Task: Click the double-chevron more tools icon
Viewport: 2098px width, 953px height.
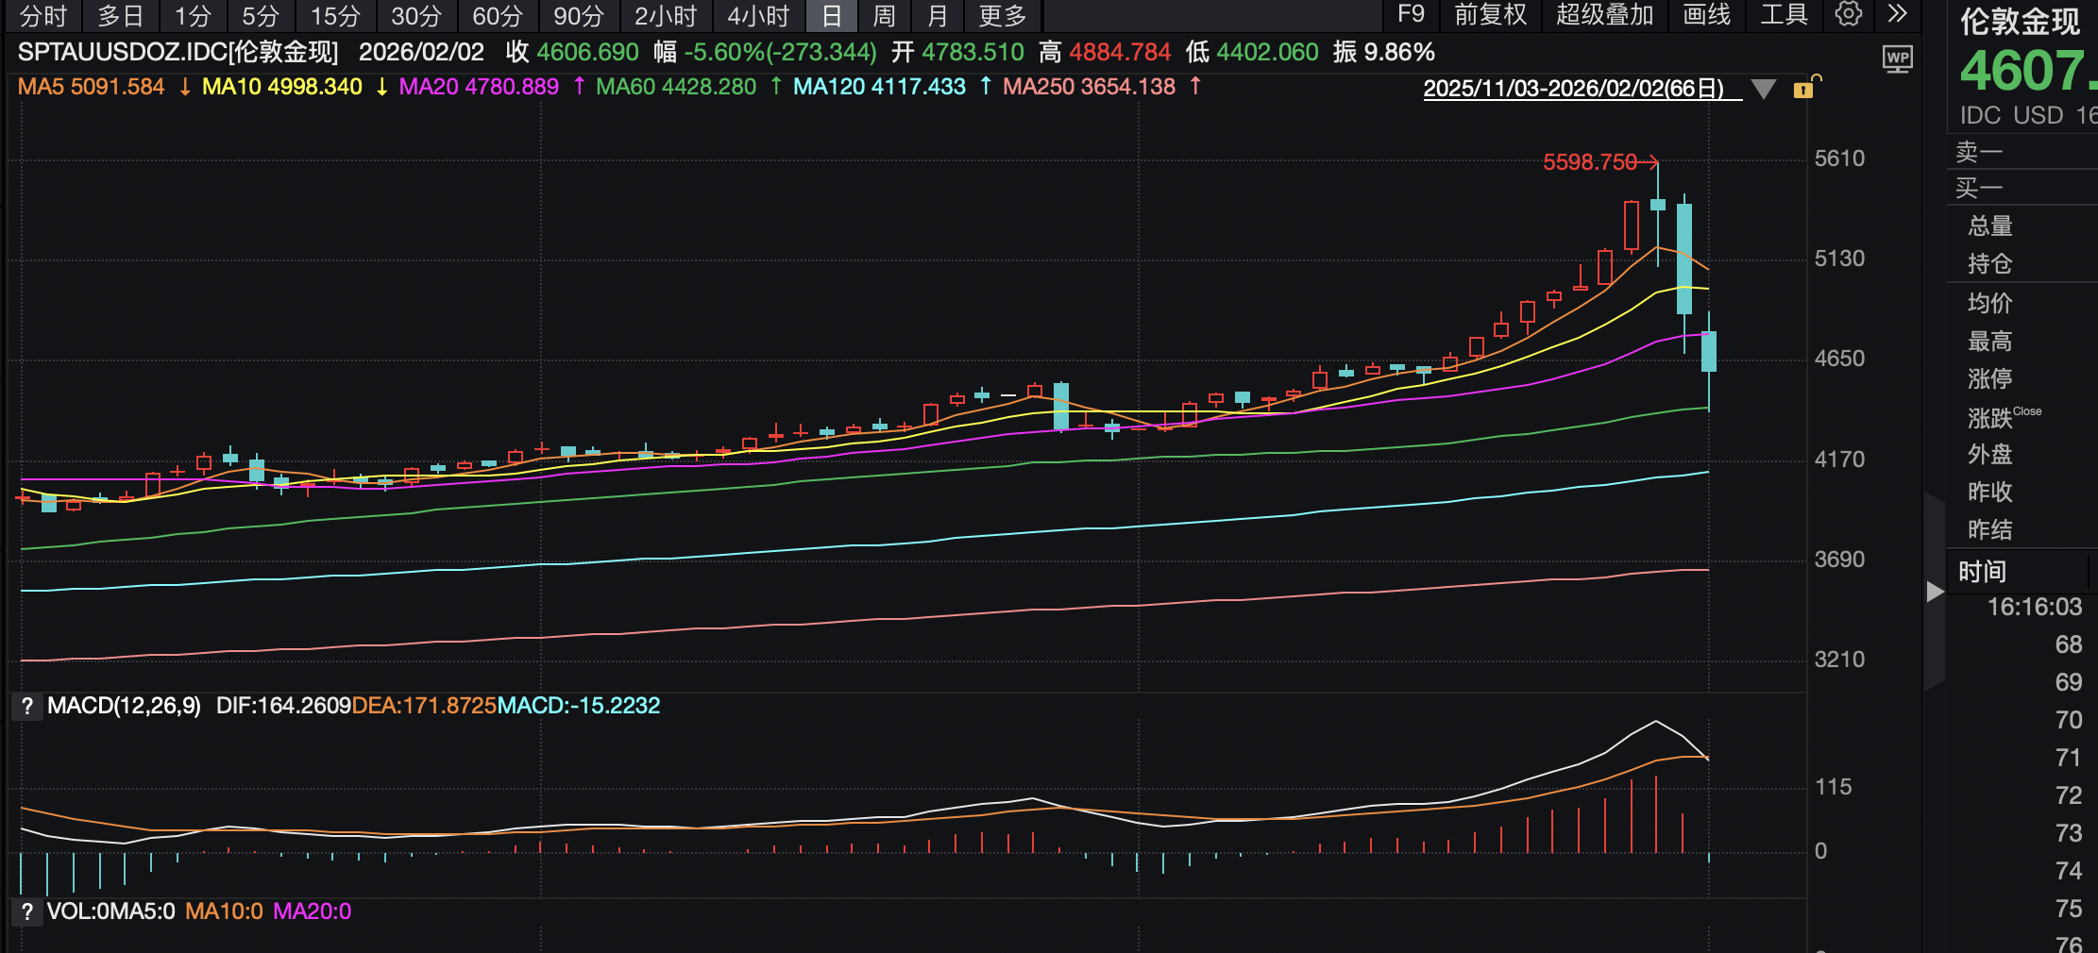Action: coord(1897,14)
